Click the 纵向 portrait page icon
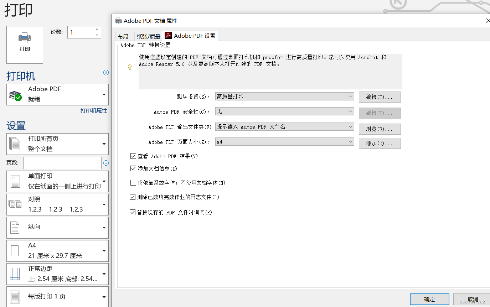Image resolution: width=490 pixels, height=307 pixels. 15,228
